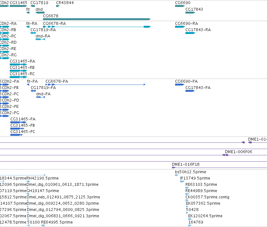Select the dnd gene bar glyph
This screenshot has width=267, height=227.
[40, 13]
